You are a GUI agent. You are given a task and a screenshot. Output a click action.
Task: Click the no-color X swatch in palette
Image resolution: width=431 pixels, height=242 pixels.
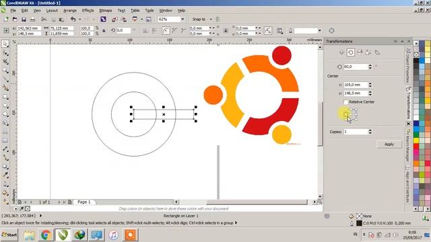pos(416,55)
